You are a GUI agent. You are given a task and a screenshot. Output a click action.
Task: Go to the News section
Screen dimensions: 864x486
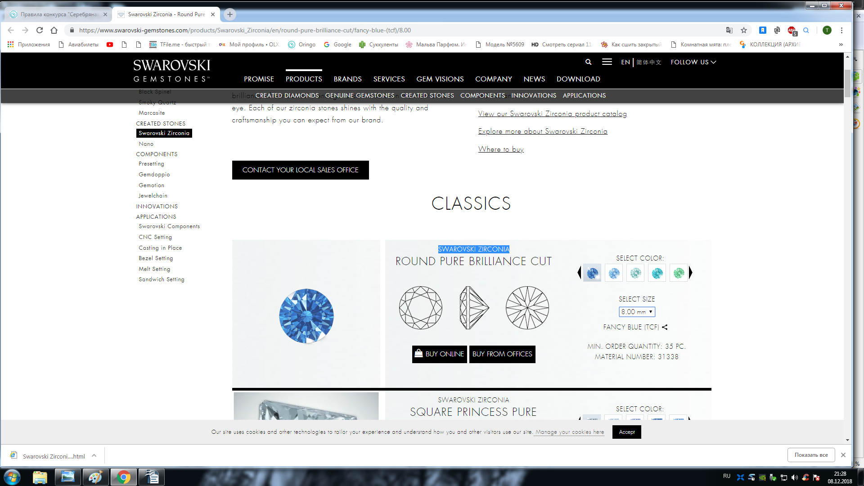[534, 79]
